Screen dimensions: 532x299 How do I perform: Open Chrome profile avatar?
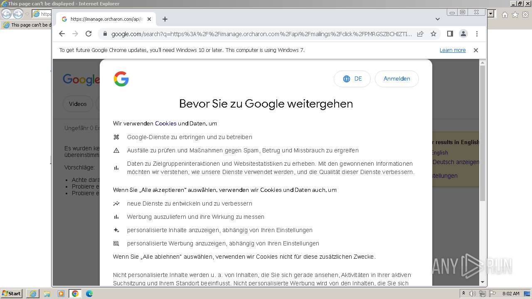point(463,34)
